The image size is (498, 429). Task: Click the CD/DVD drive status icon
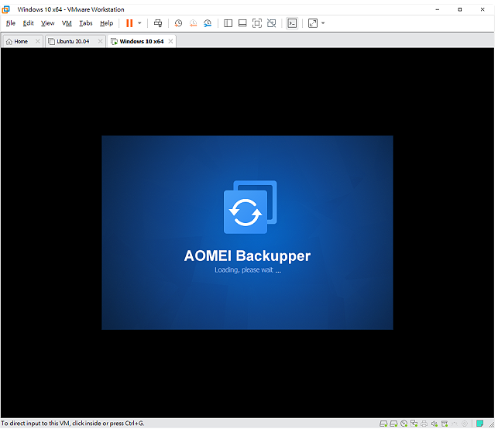click(x=404, y=424)
